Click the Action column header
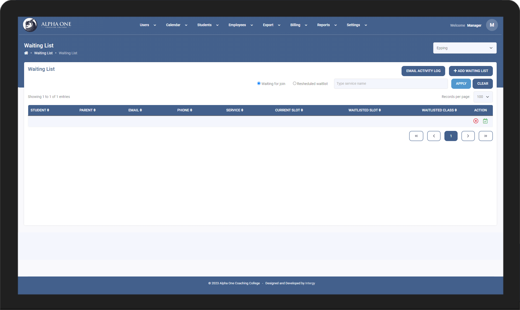520x310 pixels. pos(480,110)
